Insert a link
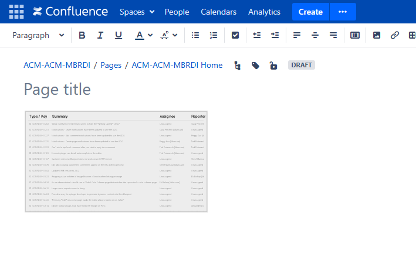 pos(395,35)
